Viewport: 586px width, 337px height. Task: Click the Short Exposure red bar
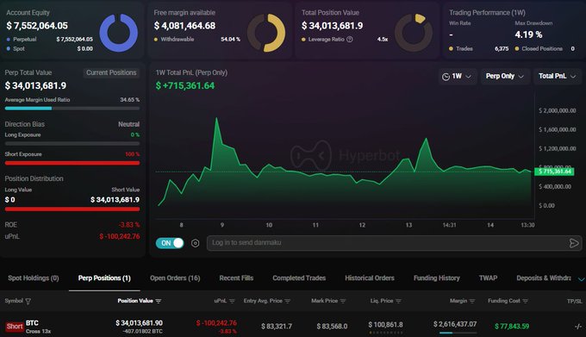point(72,163)
